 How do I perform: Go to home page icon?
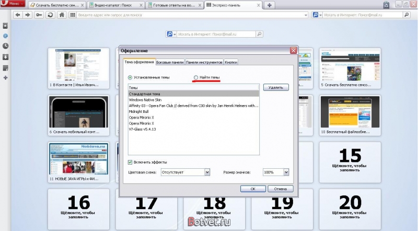[62, 15]
